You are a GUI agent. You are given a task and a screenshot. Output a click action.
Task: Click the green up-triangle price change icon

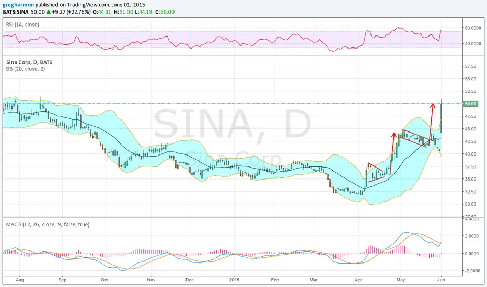tap(49, 12)
